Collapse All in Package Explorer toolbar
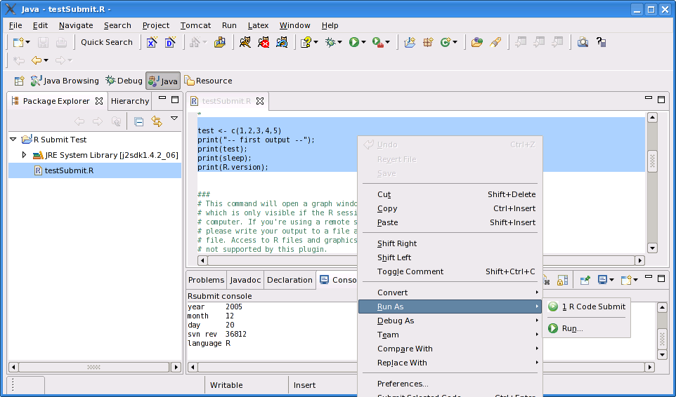 click(x=139, y=122)
